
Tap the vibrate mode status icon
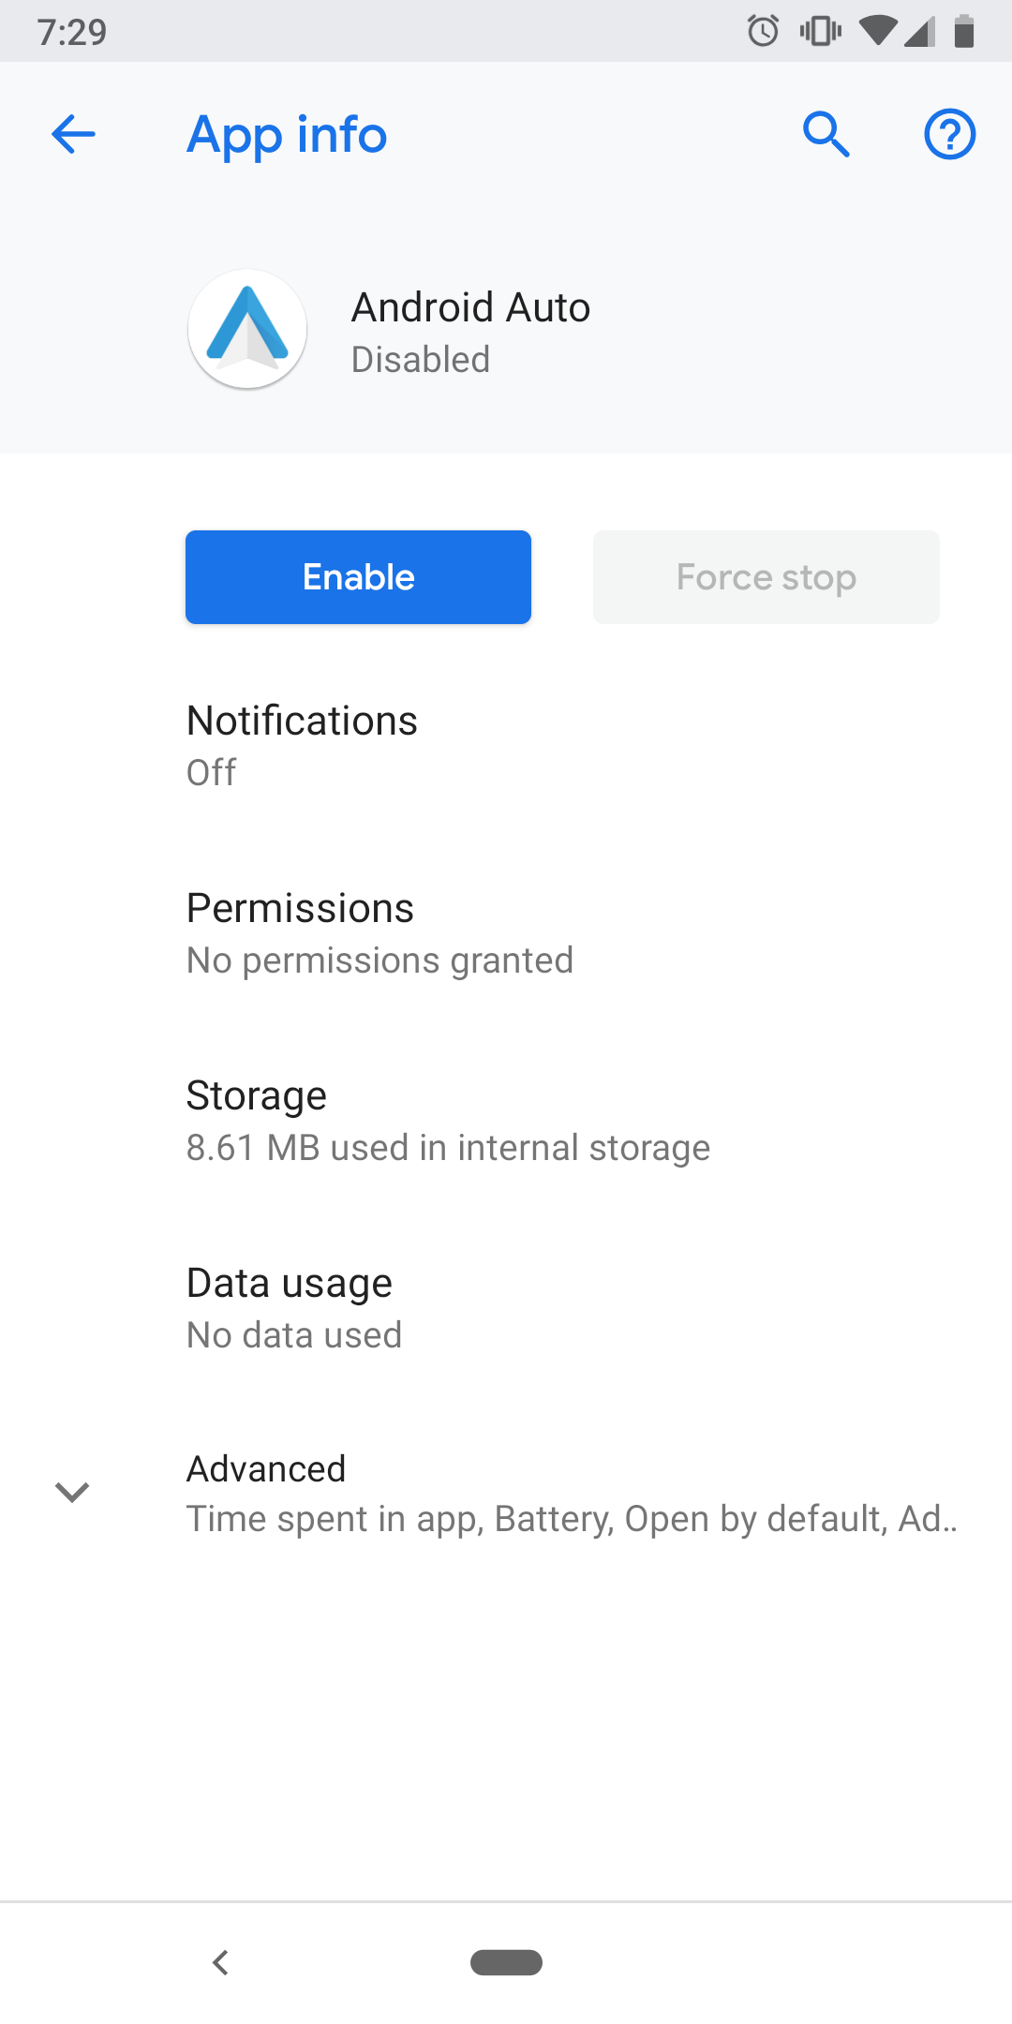pyautogui.click(x=820, y=31)
